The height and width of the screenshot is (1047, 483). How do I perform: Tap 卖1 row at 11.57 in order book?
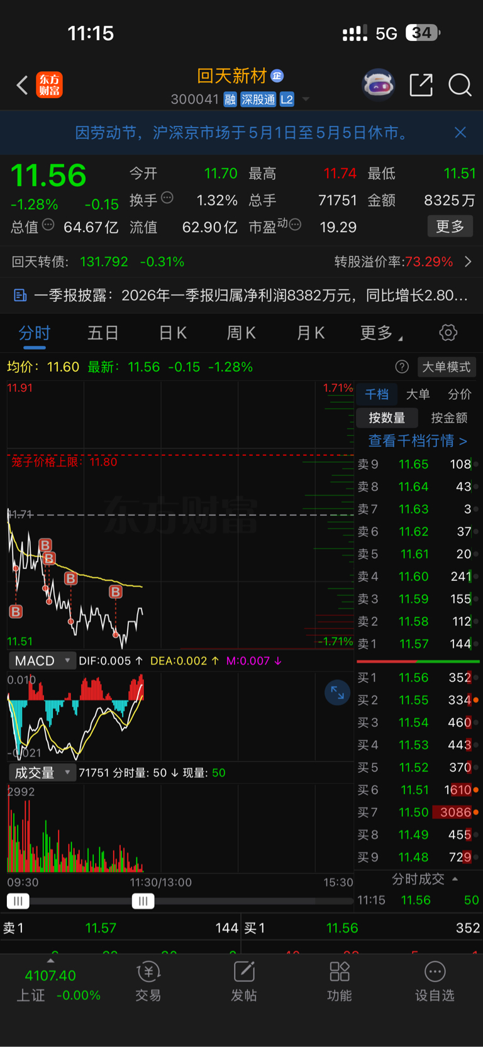(418, 644)
